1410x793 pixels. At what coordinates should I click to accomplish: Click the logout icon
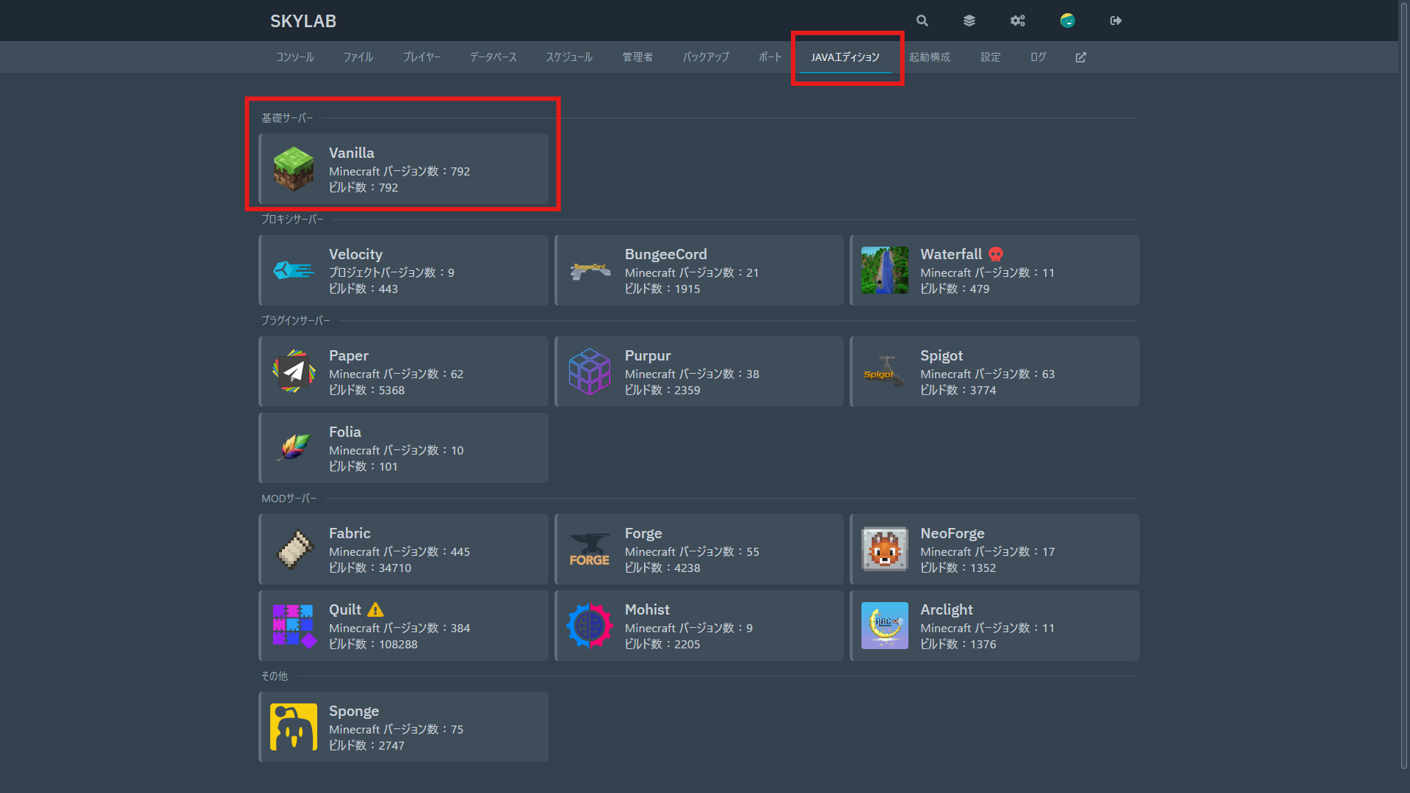(x=1116, y=21)
